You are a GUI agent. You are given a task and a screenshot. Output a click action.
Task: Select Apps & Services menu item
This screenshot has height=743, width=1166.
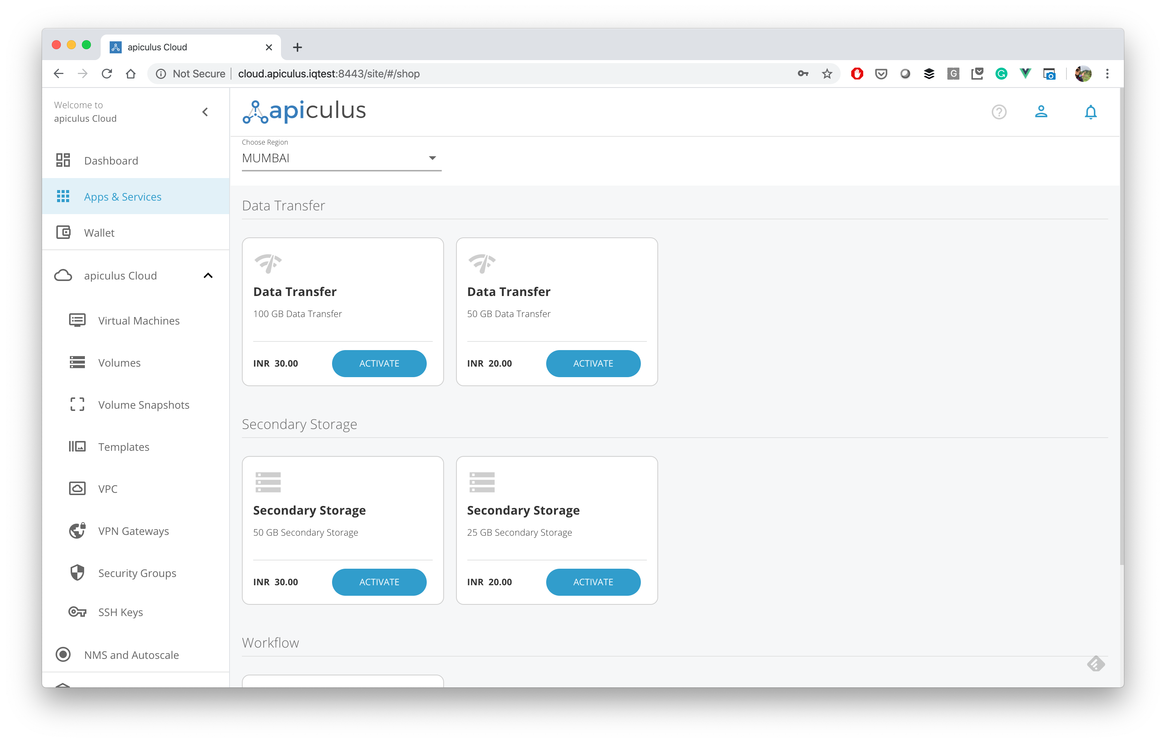click(x=122, y=197)
